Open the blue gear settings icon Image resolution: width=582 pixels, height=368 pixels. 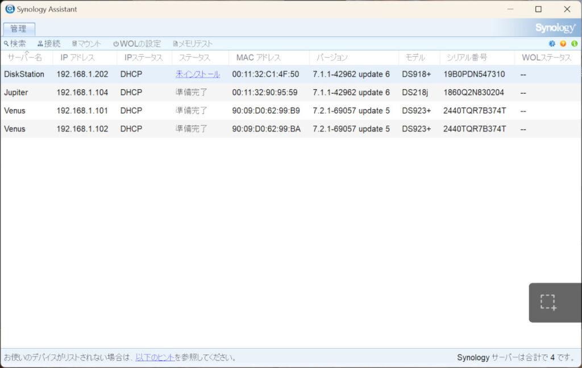point(552,43)
